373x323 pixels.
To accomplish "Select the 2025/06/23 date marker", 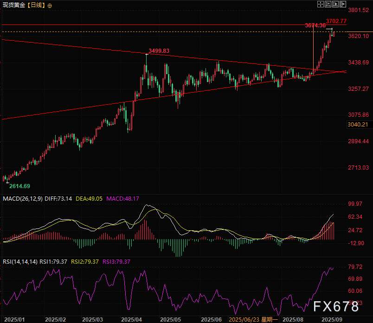I will pyautogui.click(x=244, y=319).
